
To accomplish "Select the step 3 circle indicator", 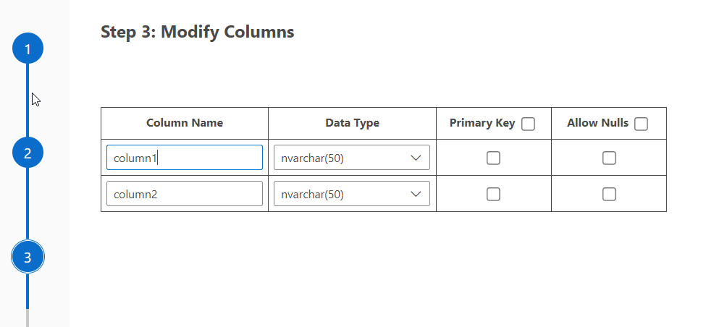I will (x=28, y=257).
